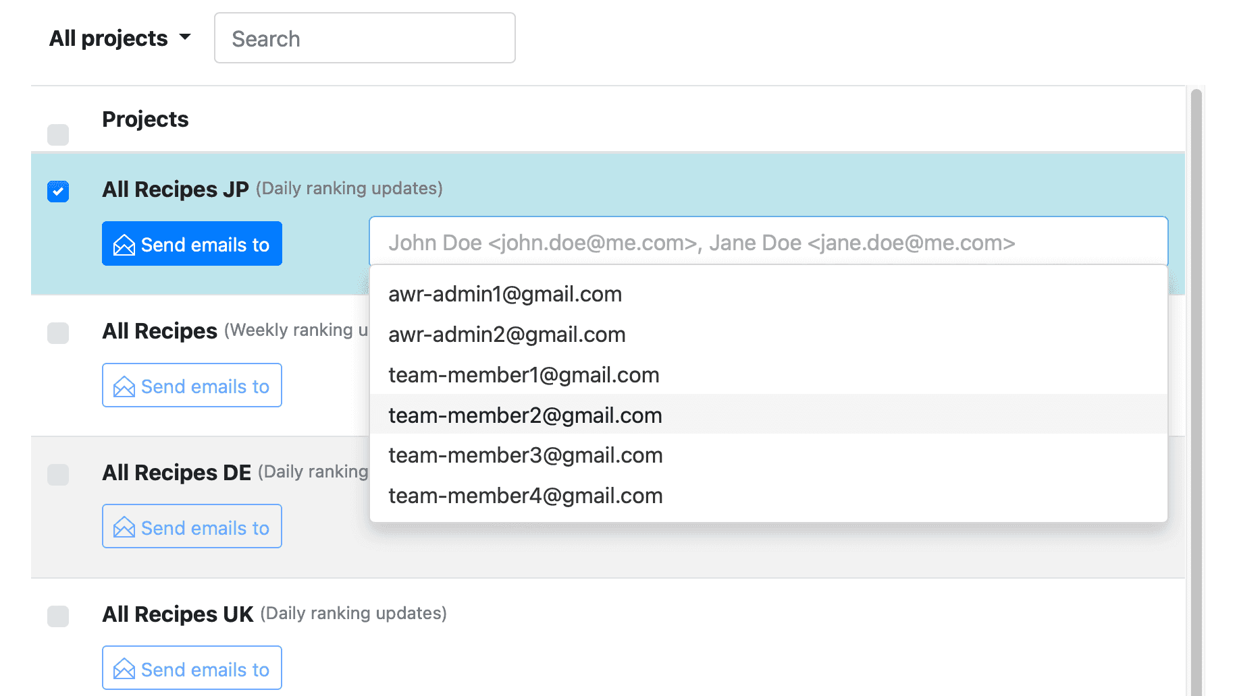Check the All Recipes DE checkbox
Screen dimensions: 1237x696
click(58, 474)
